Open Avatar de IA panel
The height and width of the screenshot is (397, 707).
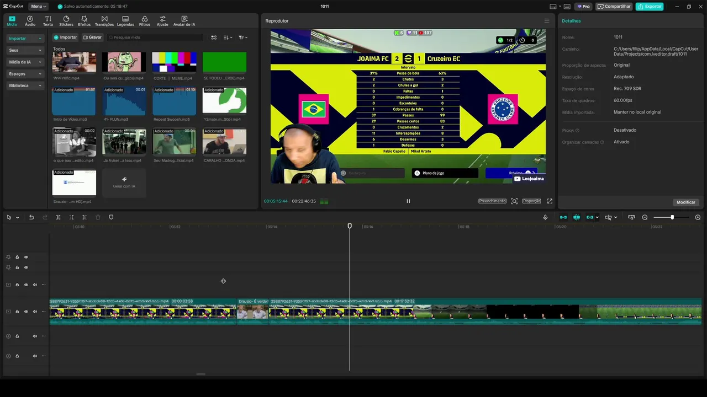[184, 21]
